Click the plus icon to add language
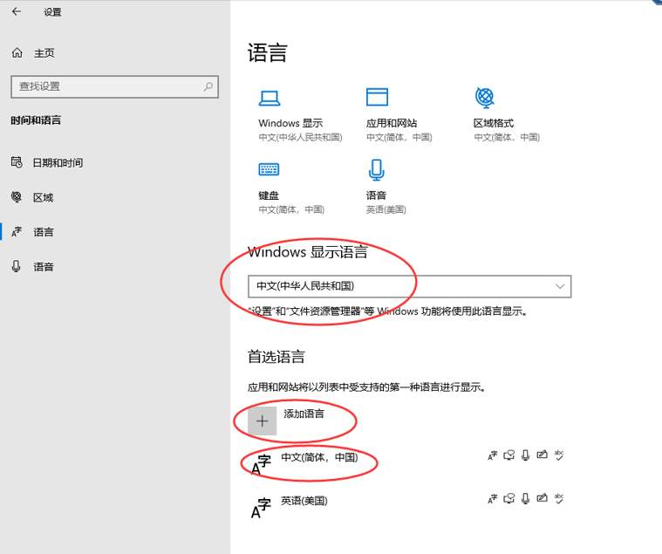 [x=262, y=421]
